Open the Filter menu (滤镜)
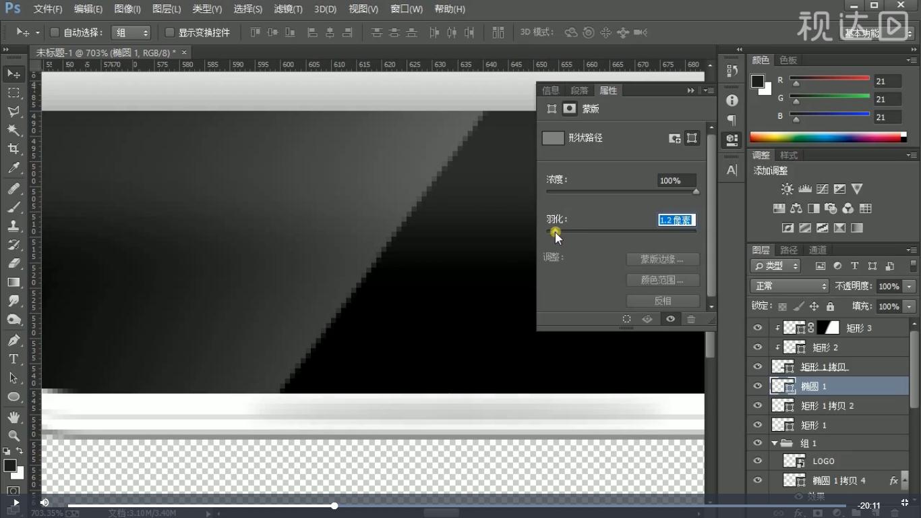921x518 pixels. pyautogui.click(x=288, y=9)
